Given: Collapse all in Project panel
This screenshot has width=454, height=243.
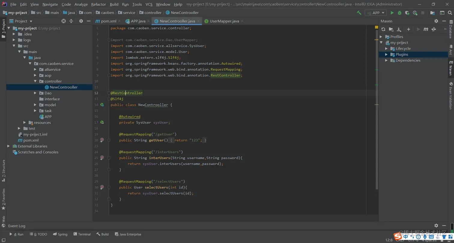Looking at the screenshot, I should pyautogui.click(x=71, y=21).
